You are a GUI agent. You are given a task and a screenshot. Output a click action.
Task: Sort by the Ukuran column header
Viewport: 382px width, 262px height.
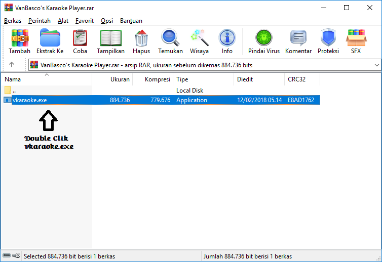112,79
